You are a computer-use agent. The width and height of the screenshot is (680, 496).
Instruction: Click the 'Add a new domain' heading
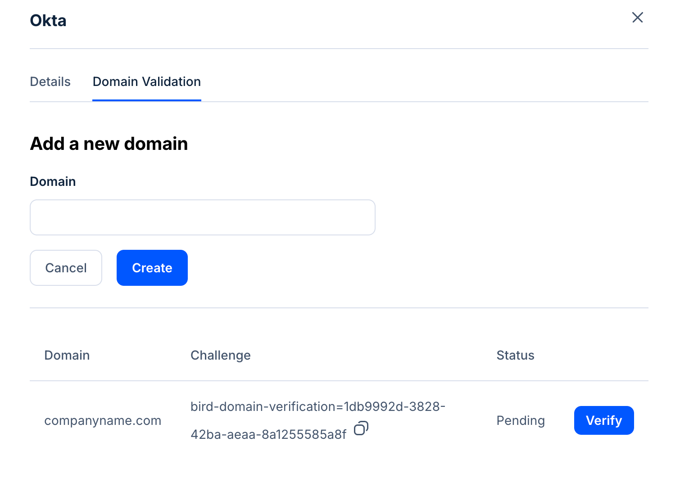click(x=109, y=144)
